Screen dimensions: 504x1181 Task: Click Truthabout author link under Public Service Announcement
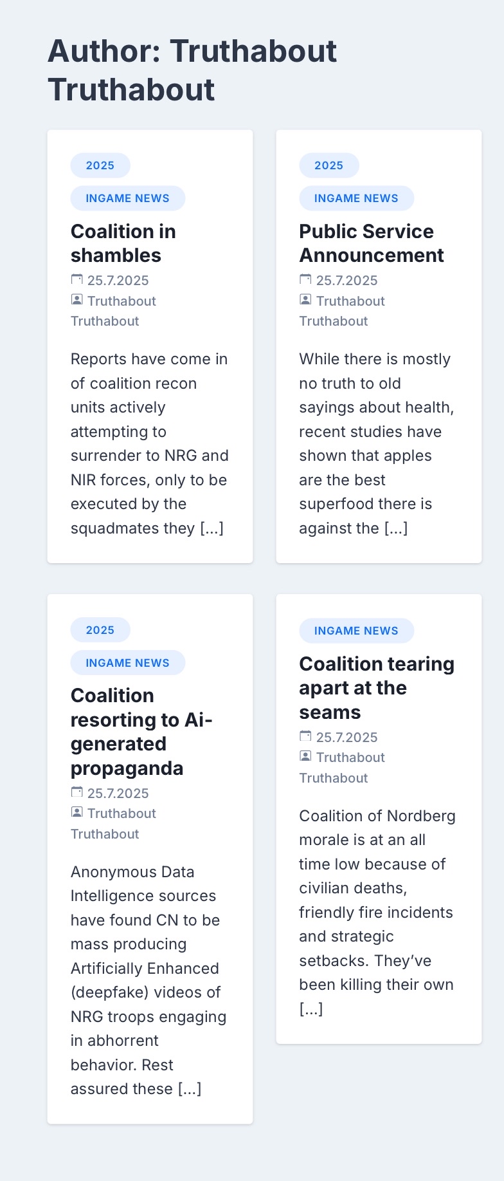tap(343, 311)
